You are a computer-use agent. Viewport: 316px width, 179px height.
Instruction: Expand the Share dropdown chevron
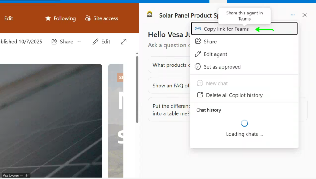coord(79,42)
